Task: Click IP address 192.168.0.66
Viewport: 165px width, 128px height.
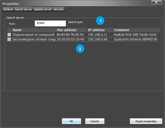Action: 98,39
